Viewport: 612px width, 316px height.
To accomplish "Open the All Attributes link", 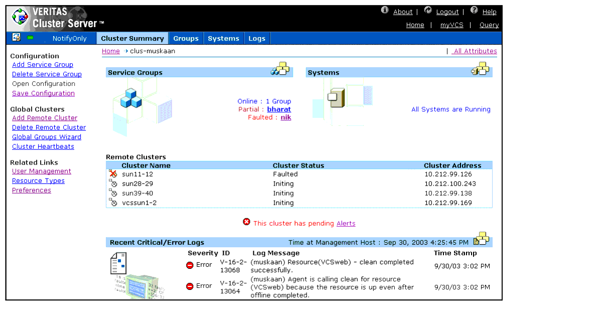I will click(x=474, y=51).
